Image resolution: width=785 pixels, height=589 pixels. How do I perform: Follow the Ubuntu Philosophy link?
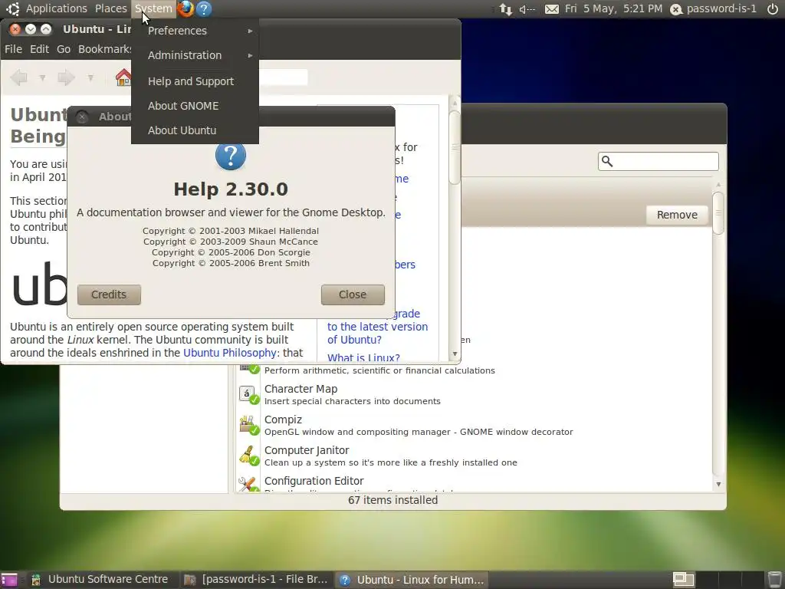click(x=230, y=353)
